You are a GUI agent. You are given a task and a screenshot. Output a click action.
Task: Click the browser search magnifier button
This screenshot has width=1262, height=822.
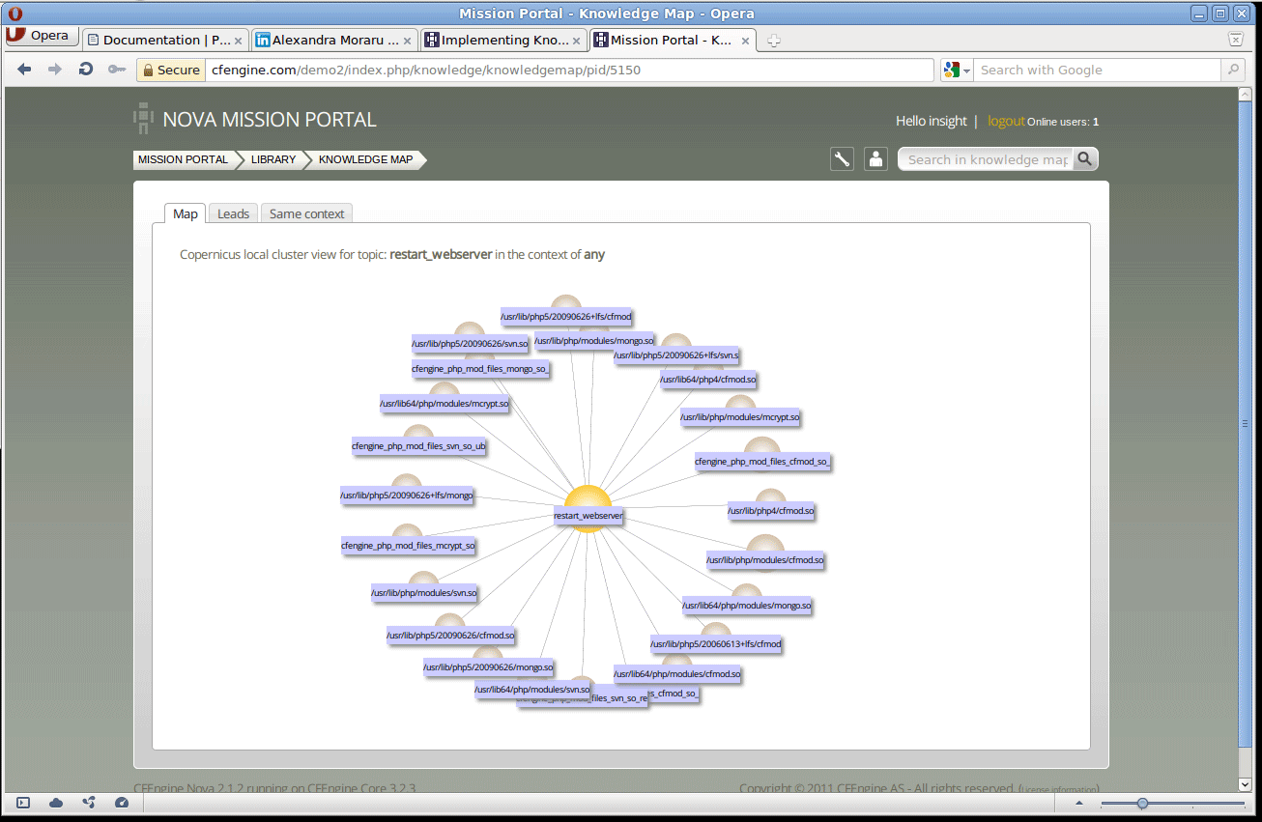[1232, 70]
